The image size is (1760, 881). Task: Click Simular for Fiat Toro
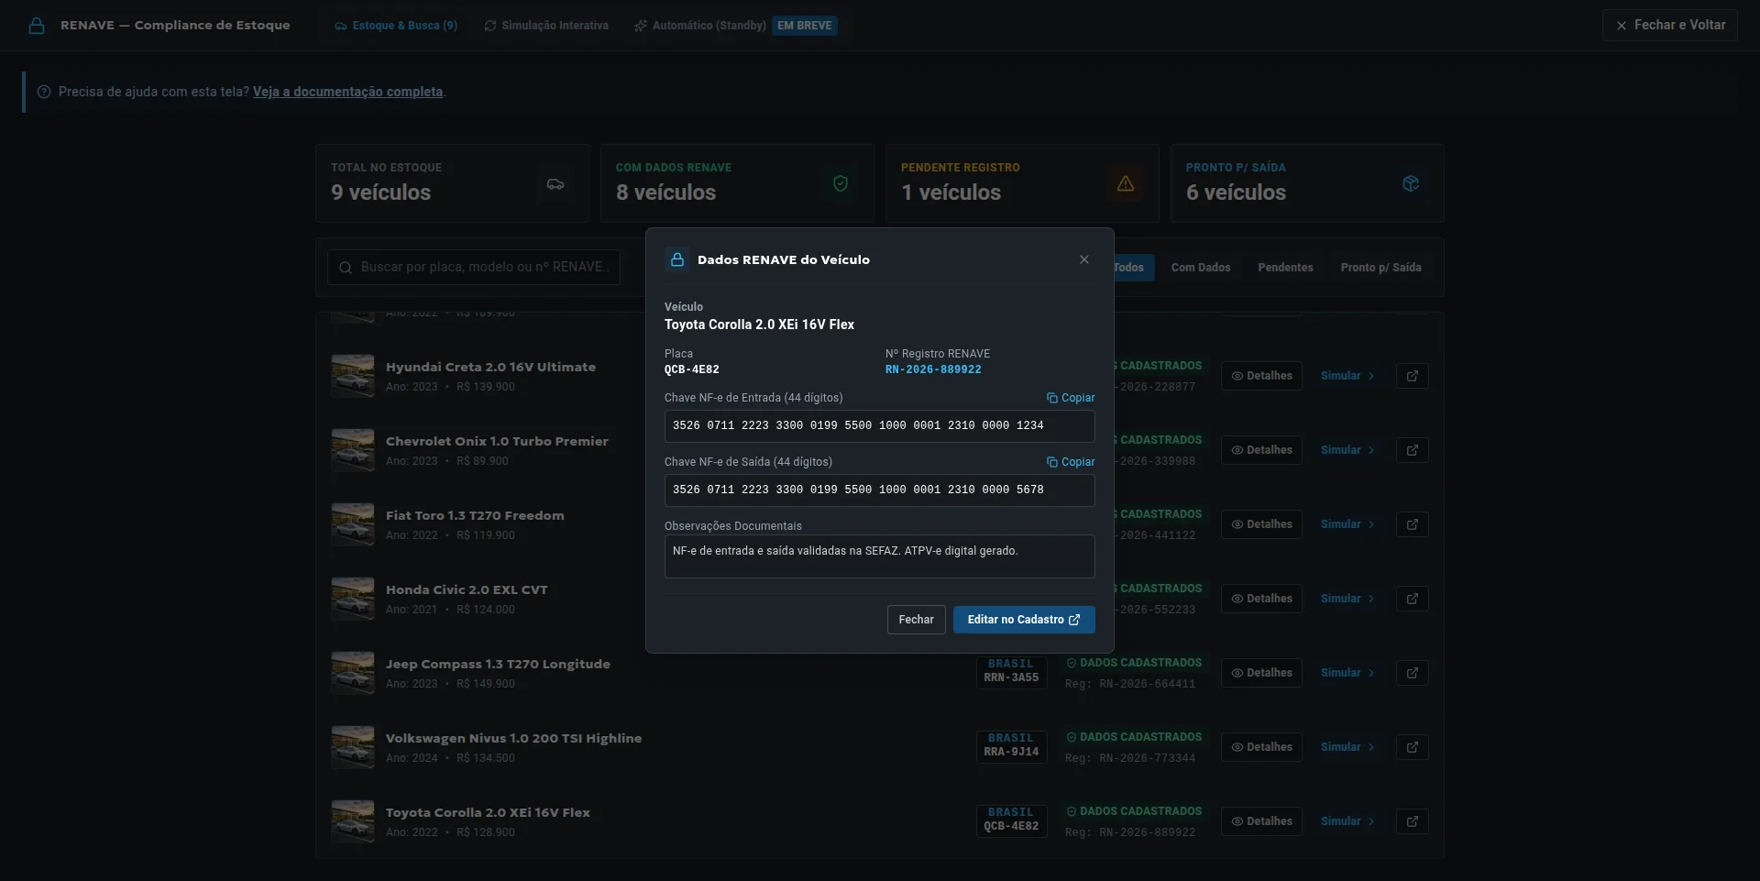pyautogui.click(x=1347, y=524)
